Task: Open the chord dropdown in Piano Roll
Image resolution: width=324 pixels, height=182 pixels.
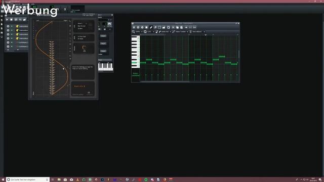Action: (x=198, y=32)
